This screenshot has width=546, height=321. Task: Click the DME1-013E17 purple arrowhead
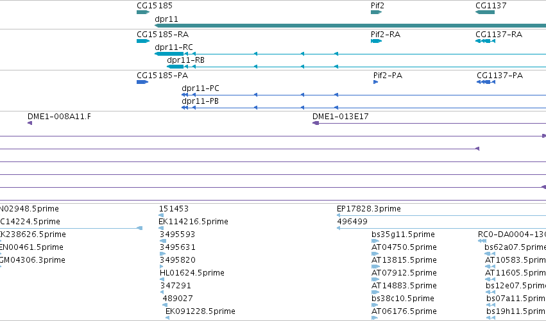coord(316,123)
